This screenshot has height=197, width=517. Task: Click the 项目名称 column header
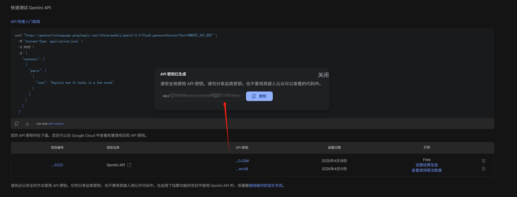113,148
